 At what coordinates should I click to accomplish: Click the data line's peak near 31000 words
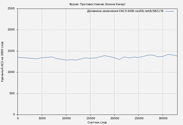coord(168,54)
